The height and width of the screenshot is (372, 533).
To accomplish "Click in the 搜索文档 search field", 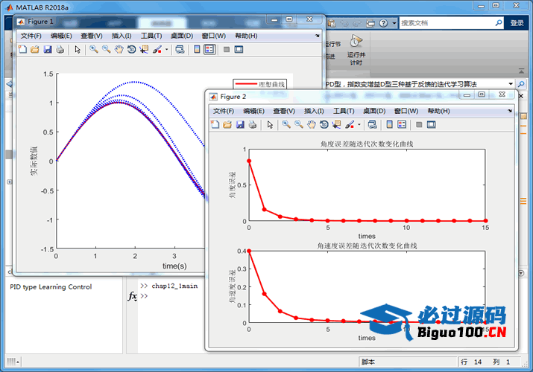I will coord(447,23).
